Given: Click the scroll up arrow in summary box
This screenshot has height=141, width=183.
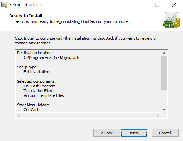Looking at the screenshot, I should [x=164, y=53].
